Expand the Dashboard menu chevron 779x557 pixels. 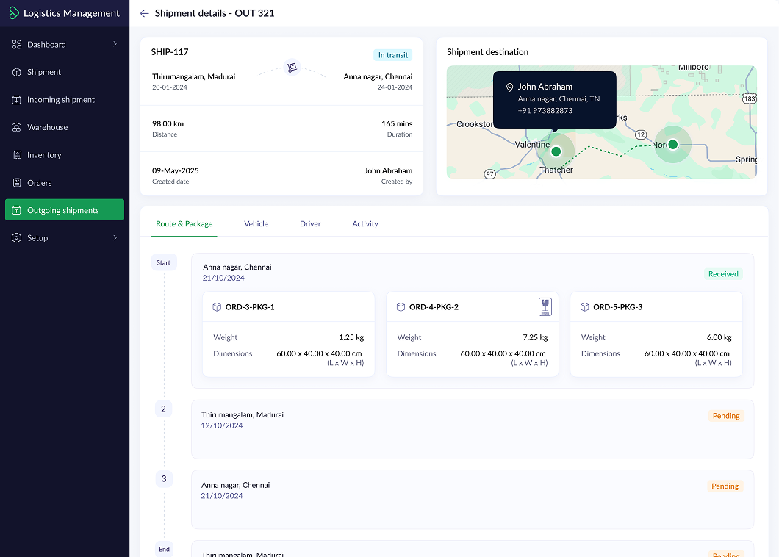[115, 44]
